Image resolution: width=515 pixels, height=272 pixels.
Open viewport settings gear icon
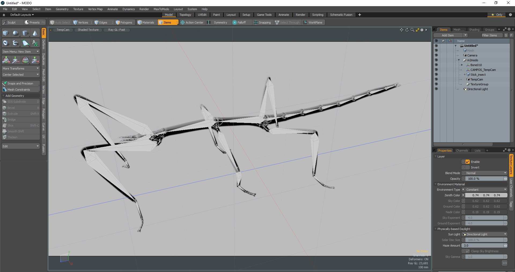point(422,30)
